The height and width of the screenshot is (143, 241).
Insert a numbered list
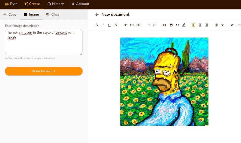tap(155, 25)
